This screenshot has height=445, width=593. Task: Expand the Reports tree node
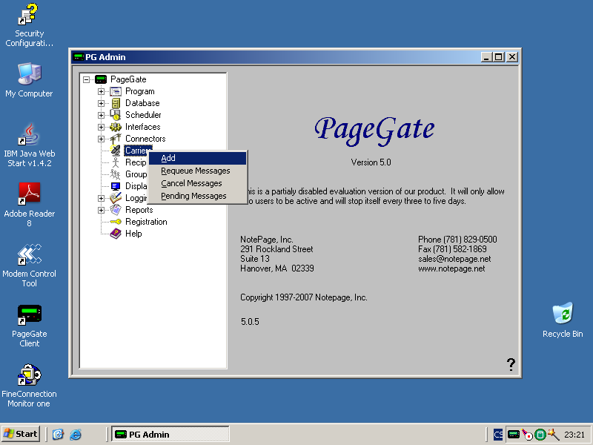click(x=101, y=210)
